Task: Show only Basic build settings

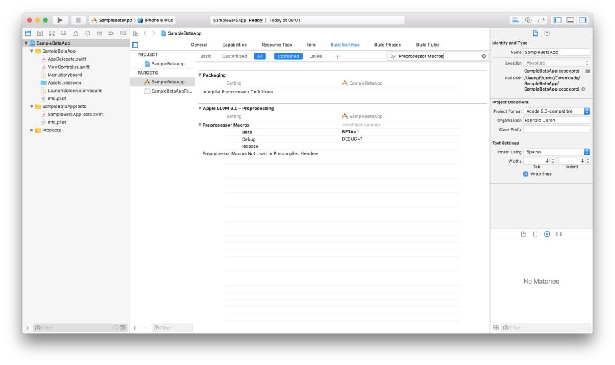Action: coord(205,57)
